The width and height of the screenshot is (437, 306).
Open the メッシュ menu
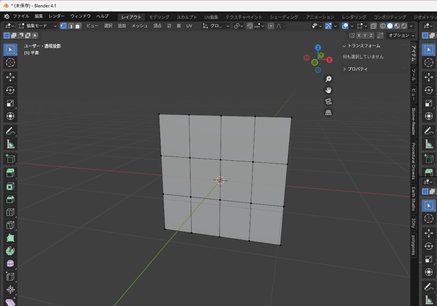(x=139, y=26)
